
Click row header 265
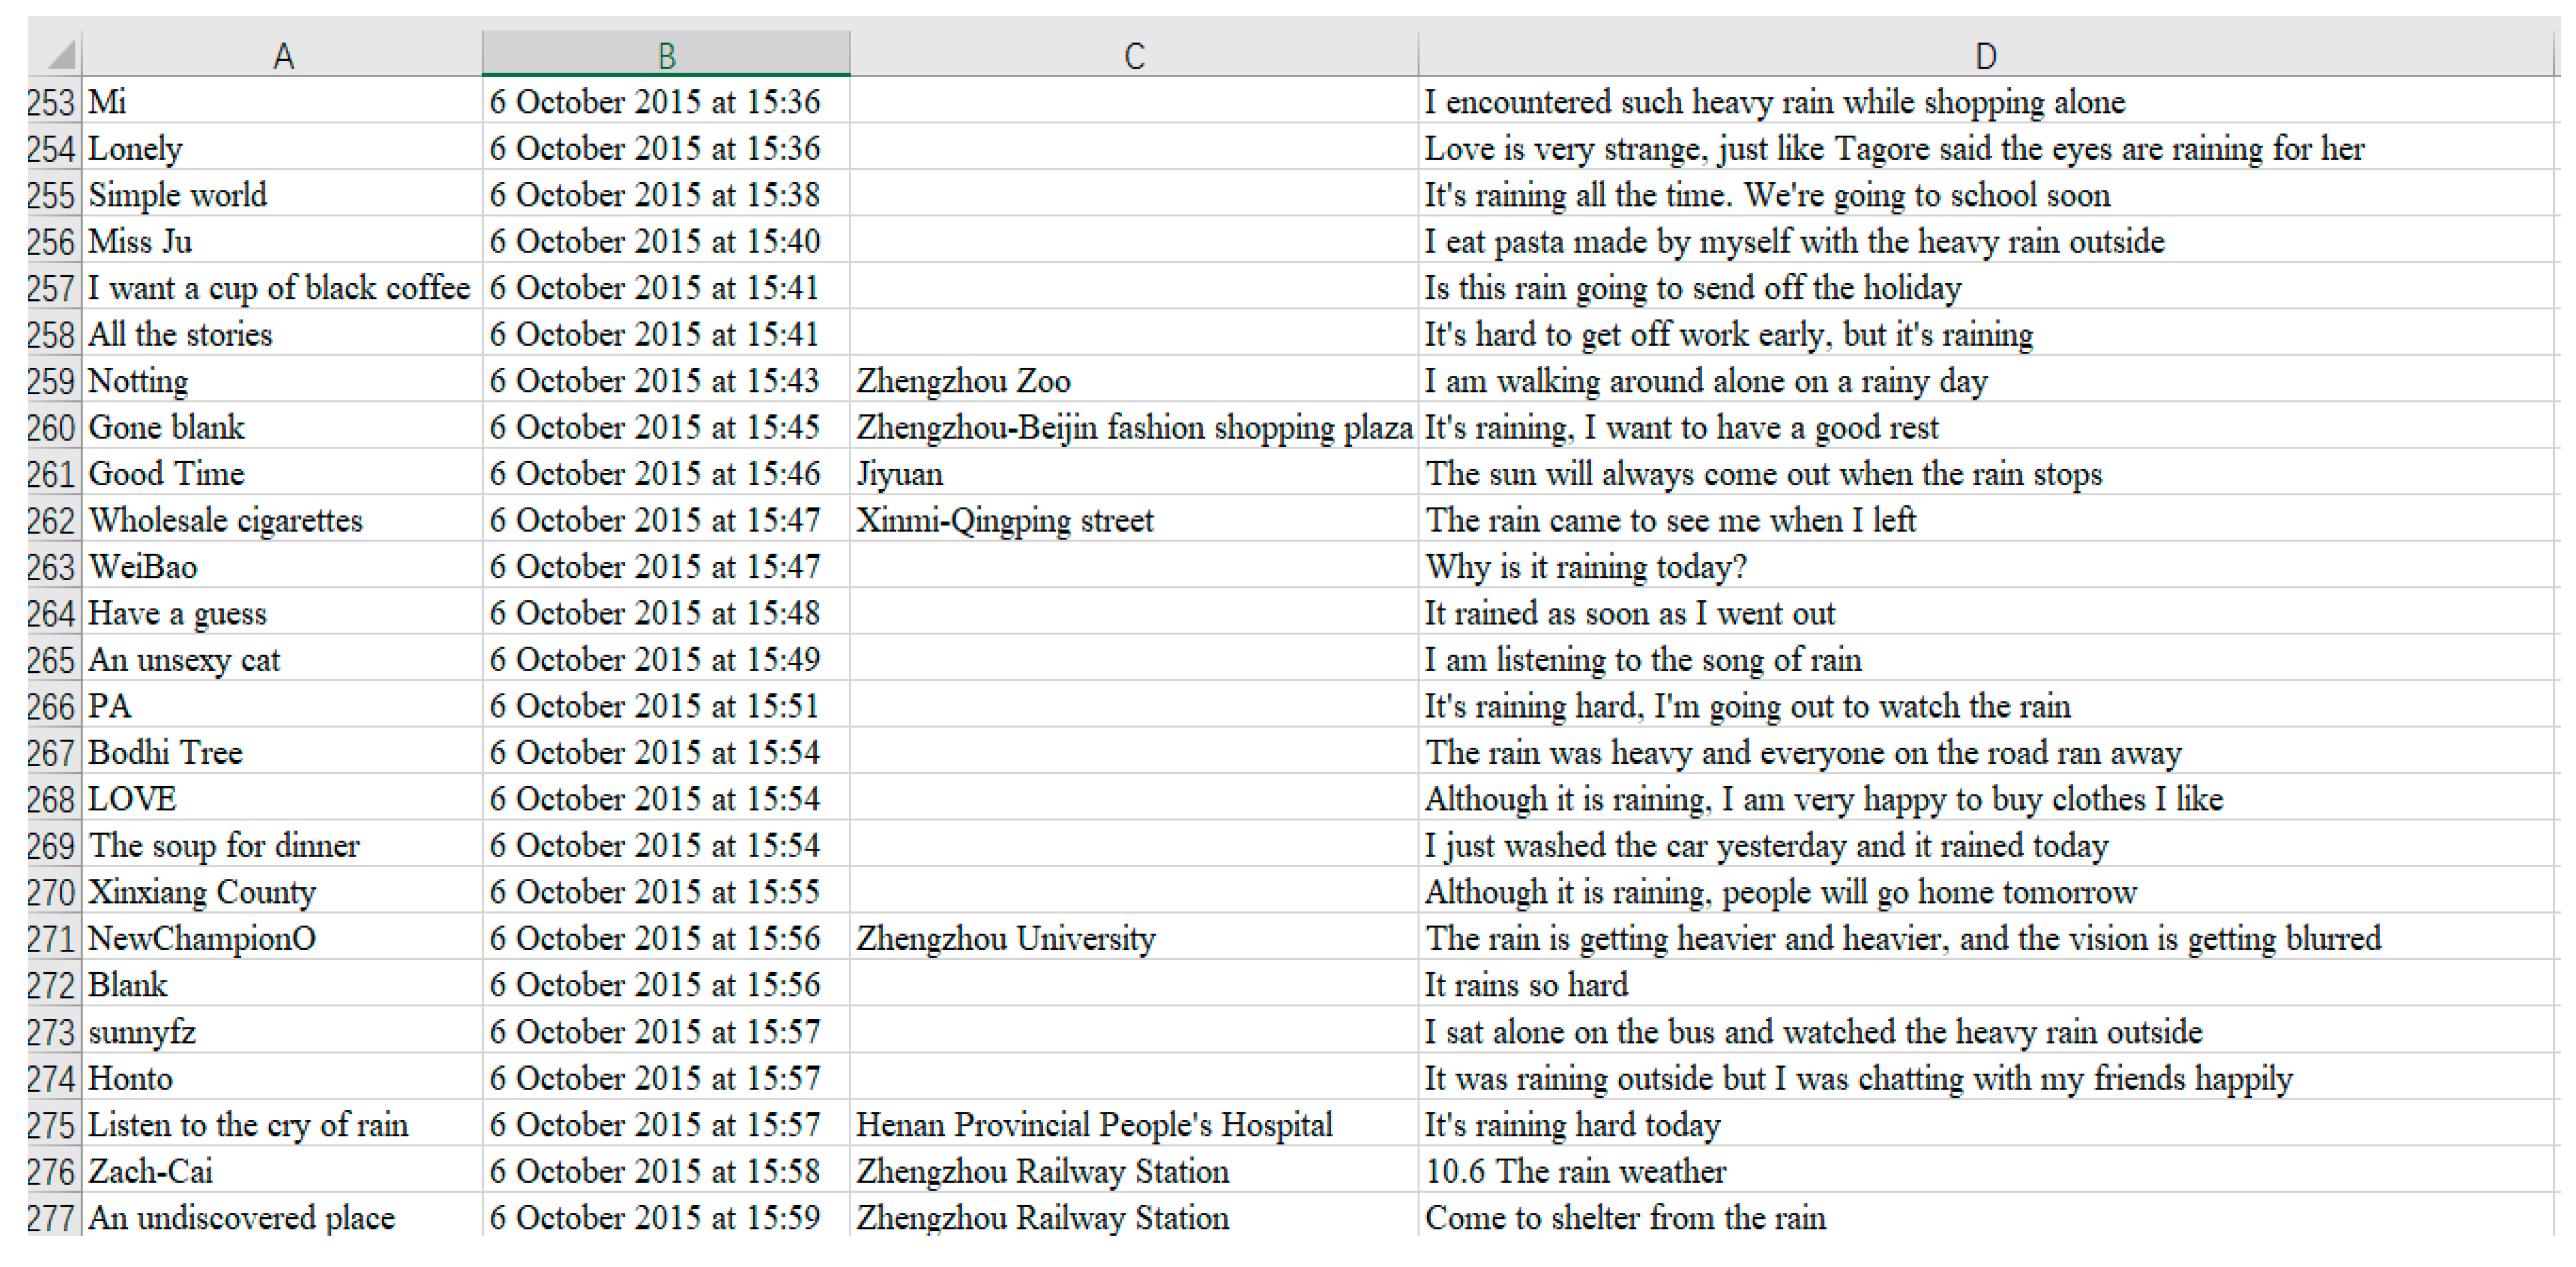(51, 660)
